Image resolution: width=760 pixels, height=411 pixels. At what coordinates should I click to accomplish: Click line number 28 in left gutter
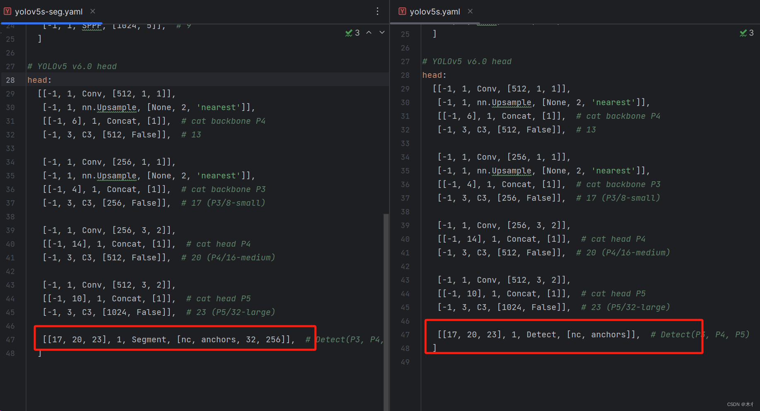(10, 80)
